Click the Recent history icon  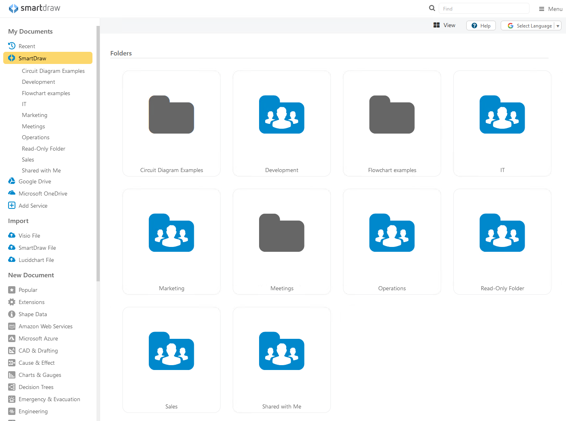point(12,46)
